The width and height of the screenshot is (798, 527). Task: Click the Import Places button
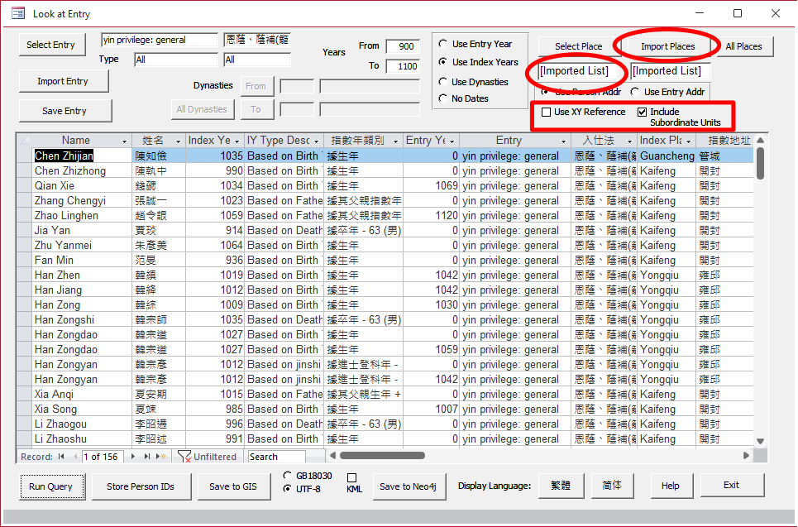pos(667,46)
